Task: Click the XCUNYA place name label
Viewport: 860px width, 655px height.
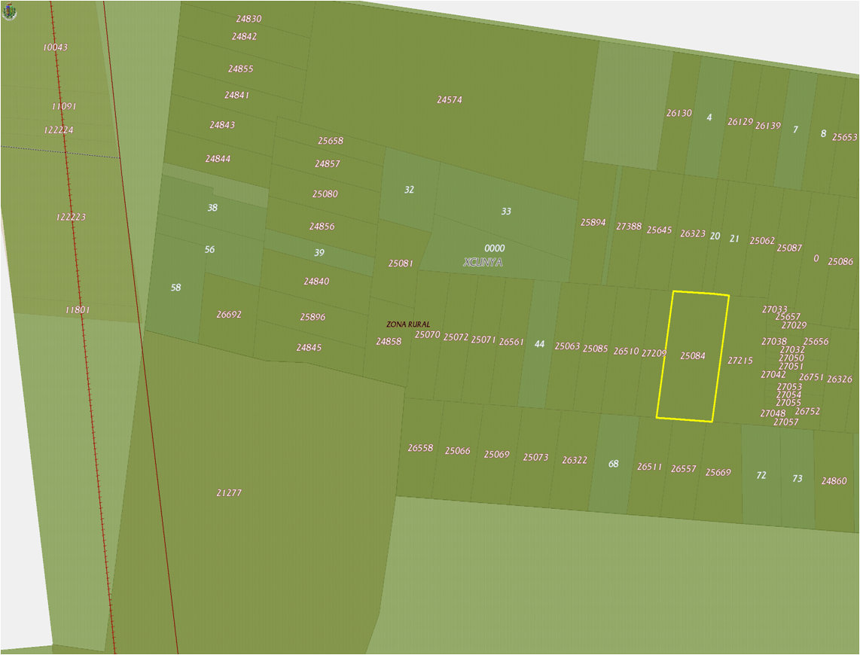Action: (x=483, y=263)
